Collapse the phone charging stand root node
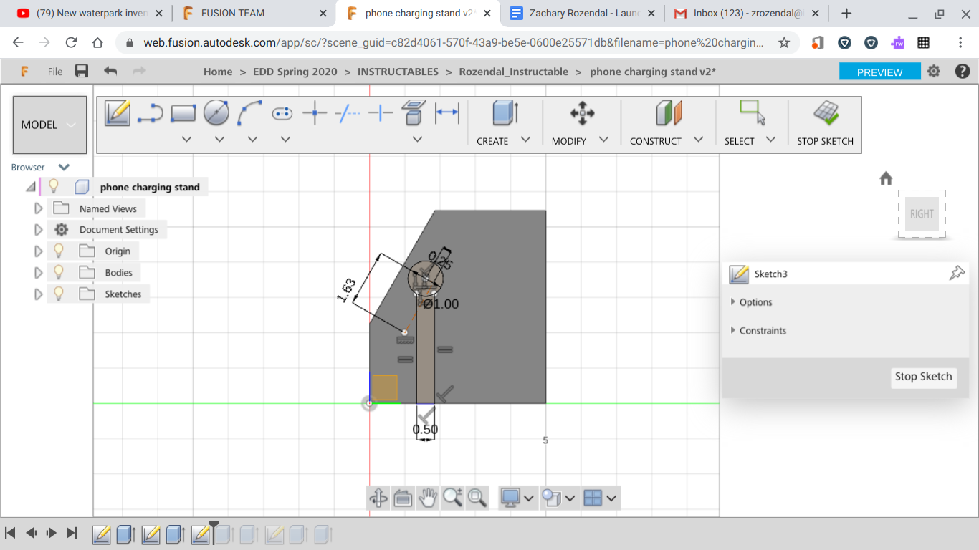 point(31,188)
